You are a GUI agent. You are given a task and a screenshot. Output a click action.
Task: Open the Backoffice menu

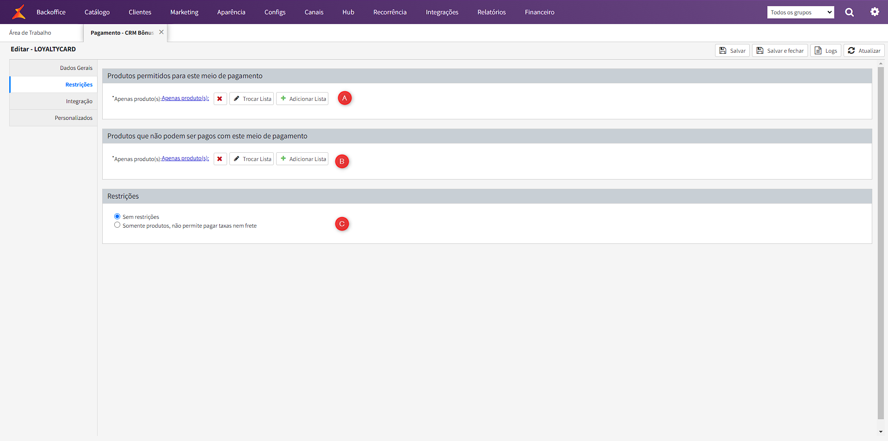pos(51,12)
